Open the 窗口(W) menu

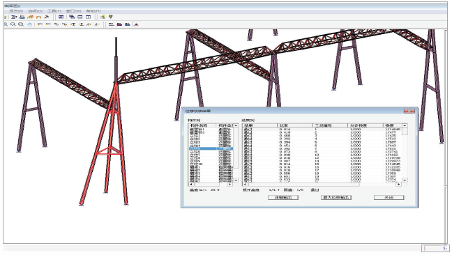[x=73, y=11]
